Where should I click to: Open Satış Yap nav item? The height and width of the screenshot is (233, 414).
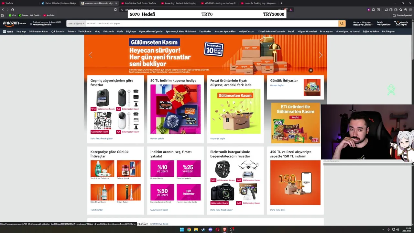click(21, 32)
